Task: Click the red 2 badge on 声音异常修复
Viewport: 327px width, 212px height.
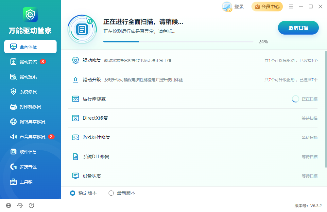Action: click(x=51, y=137)
